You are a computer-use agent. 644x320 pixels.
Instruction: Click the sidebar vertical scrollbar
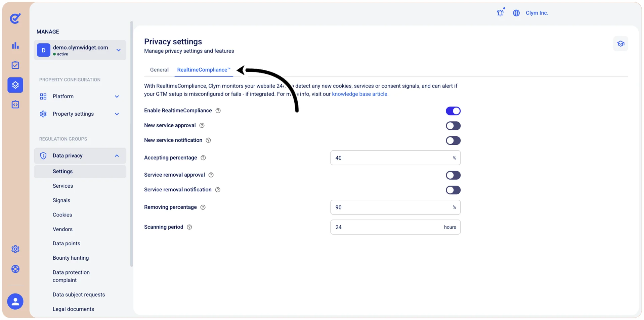tap(132, 144)
